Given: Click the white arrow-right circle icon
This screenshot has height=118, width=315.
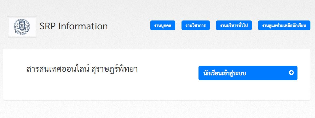Looking at the screenshot, I should (291, 73).
